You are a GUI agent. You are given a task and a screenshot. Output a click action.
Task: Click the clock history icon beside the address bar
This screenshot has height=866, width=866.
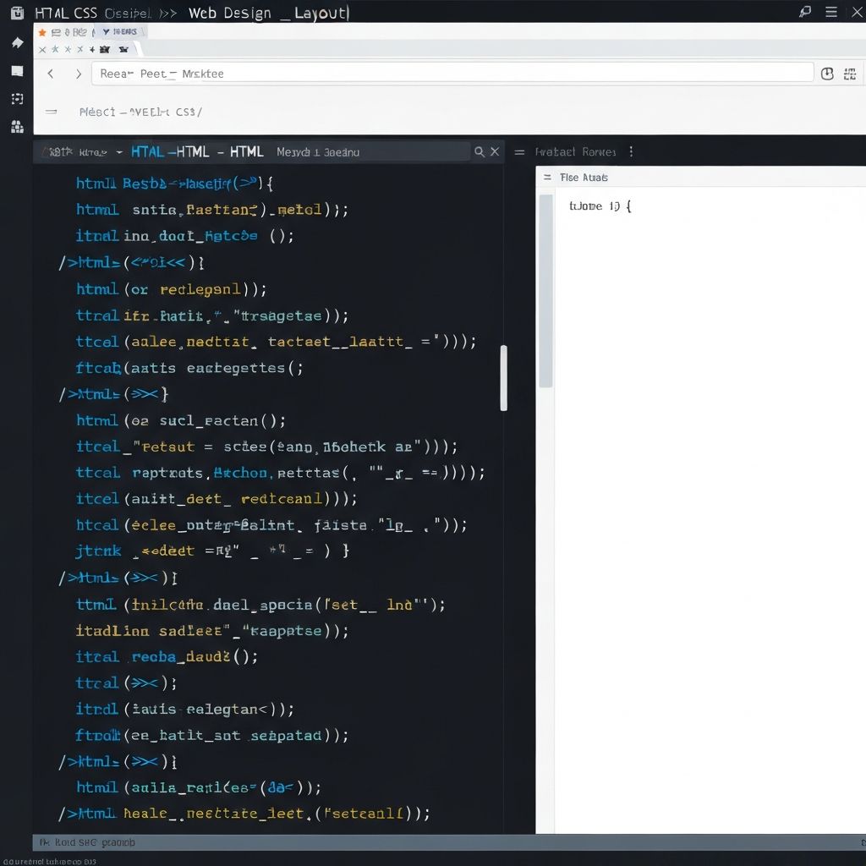tap(827, 74)
